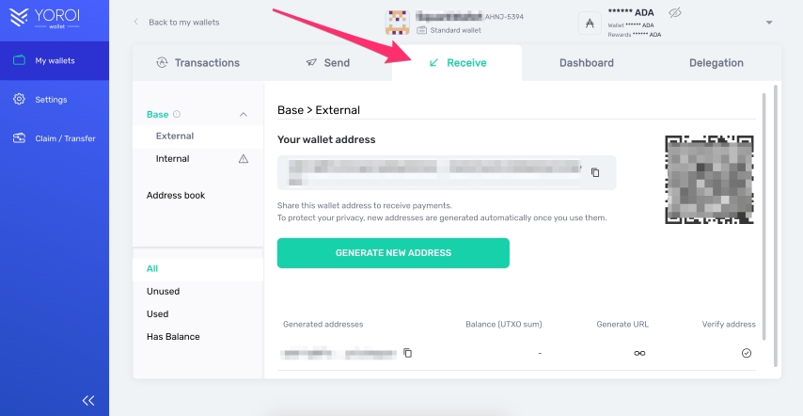Screen dimensions: 803x416
Task: Open the Address book section
Action: click(176, 196)
